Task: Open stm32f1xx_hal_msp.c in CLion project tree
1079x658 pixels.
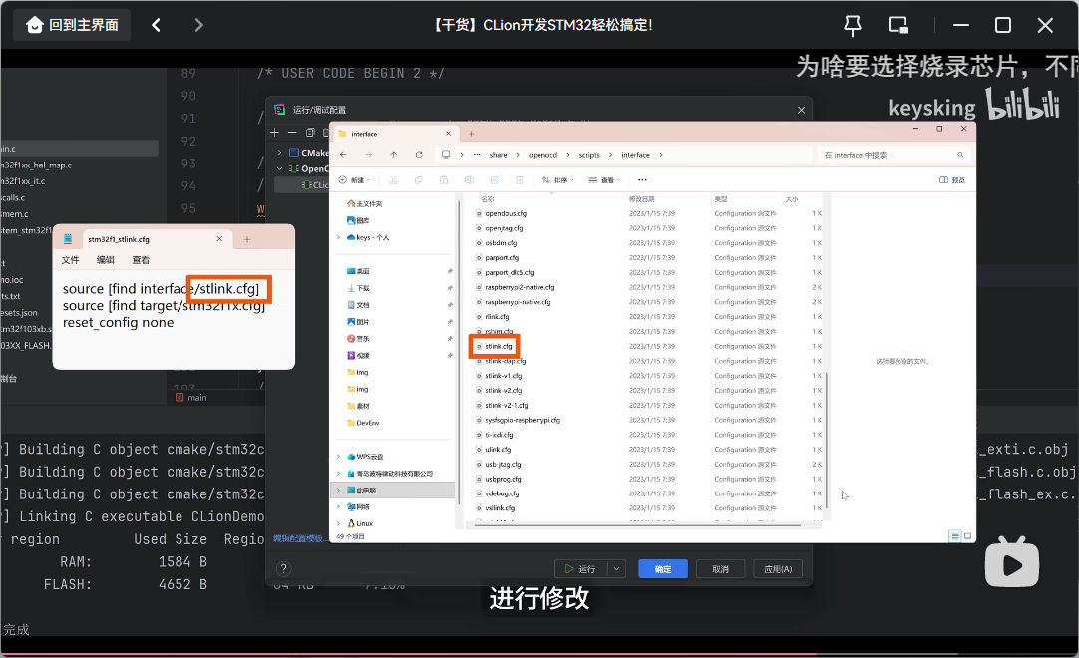Action: [x=37, y=165]
